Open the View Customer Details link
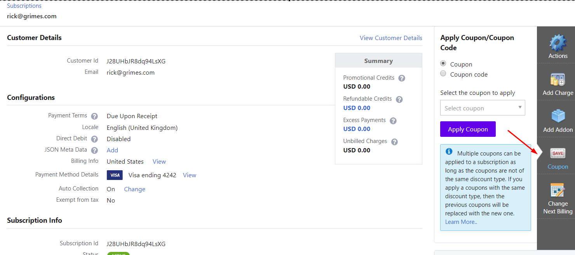Viewport: 575px width, 255px height. pyautogui.click(x=391, y=38)
